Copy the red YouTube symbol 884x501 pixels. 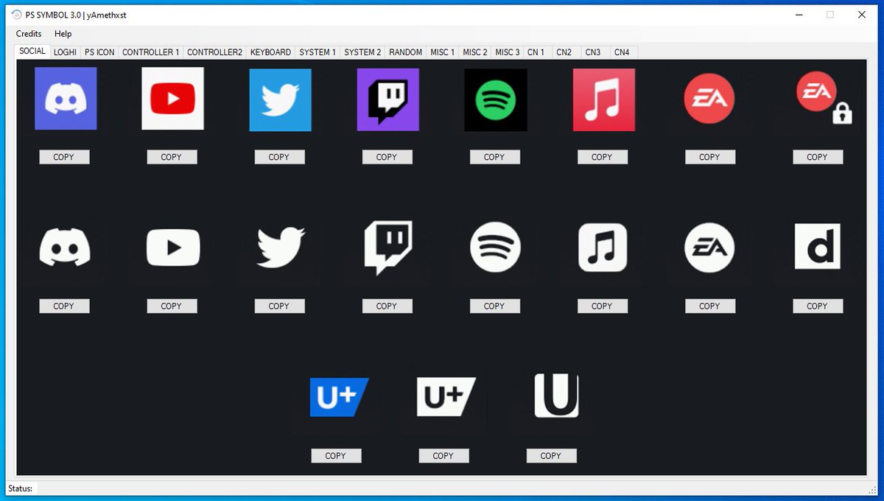(172, 157)
